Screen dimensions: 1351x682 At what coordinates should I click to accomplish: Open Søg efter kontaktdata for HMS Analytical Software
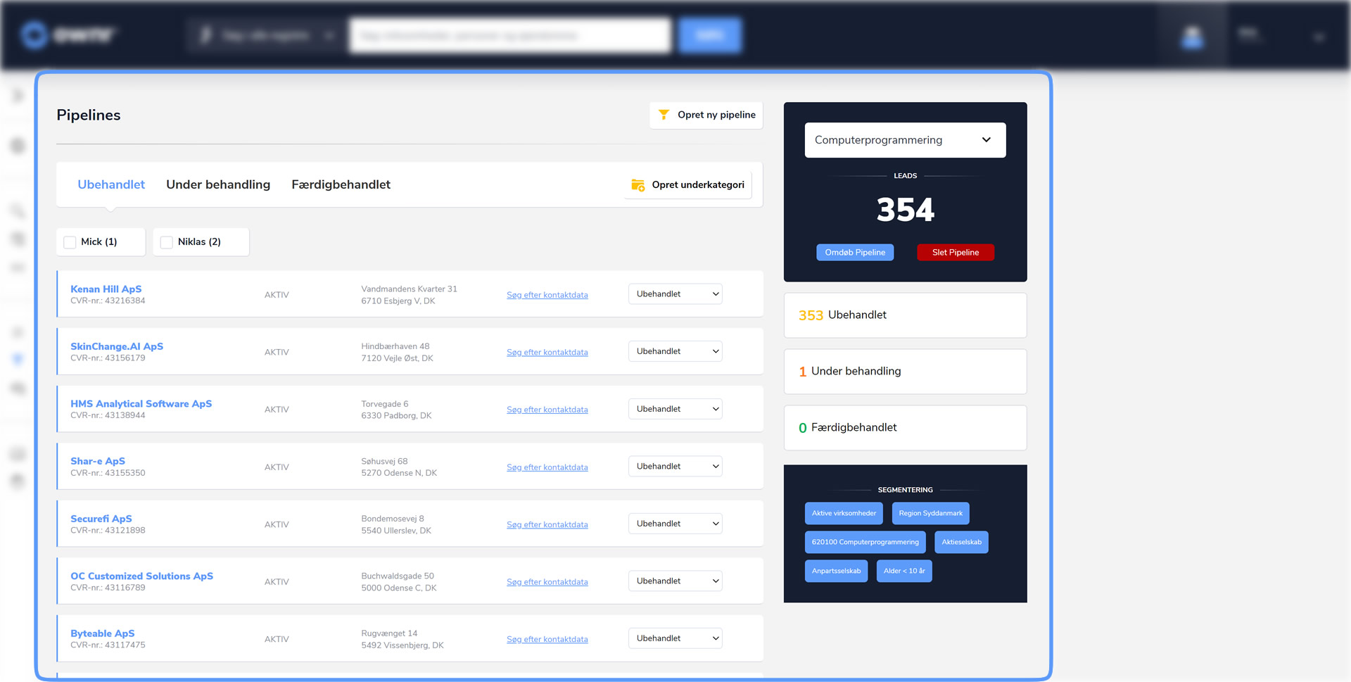[x=547, y=410]
